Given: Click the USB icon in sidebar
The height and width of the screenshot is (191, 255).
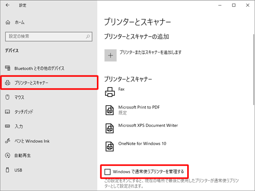Looking at the screenshot, I should coord(8,170).
